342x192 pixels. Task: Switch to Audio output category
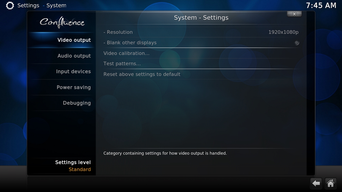pyautogui.click(x=61, y=56)
